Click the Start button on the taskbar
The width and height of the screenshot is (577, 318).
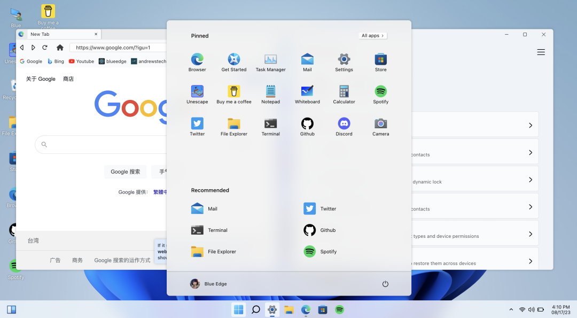pos(238,309)
